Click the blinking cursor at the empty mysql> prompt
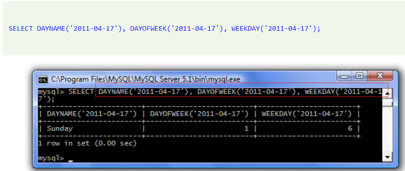Image resolution: width=405 pixels, height=171 pixels. click(70, 161)
